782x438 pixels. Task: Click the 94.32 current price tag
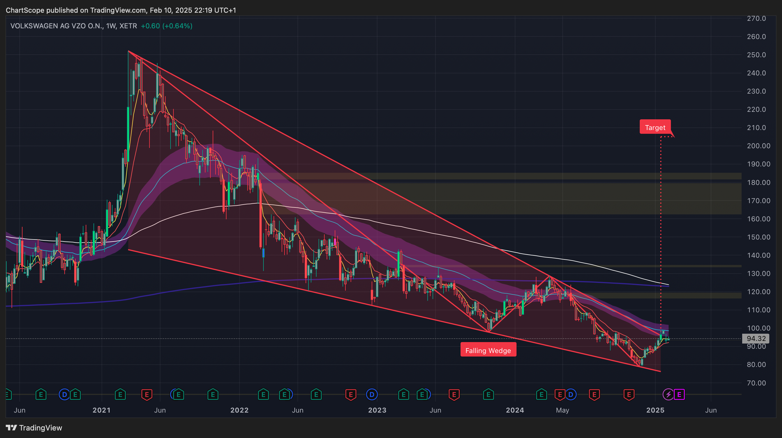(756, 338)
